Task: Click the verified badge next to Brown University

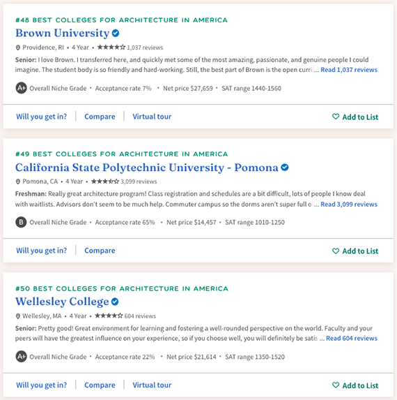Action: [x=116, y=34]
